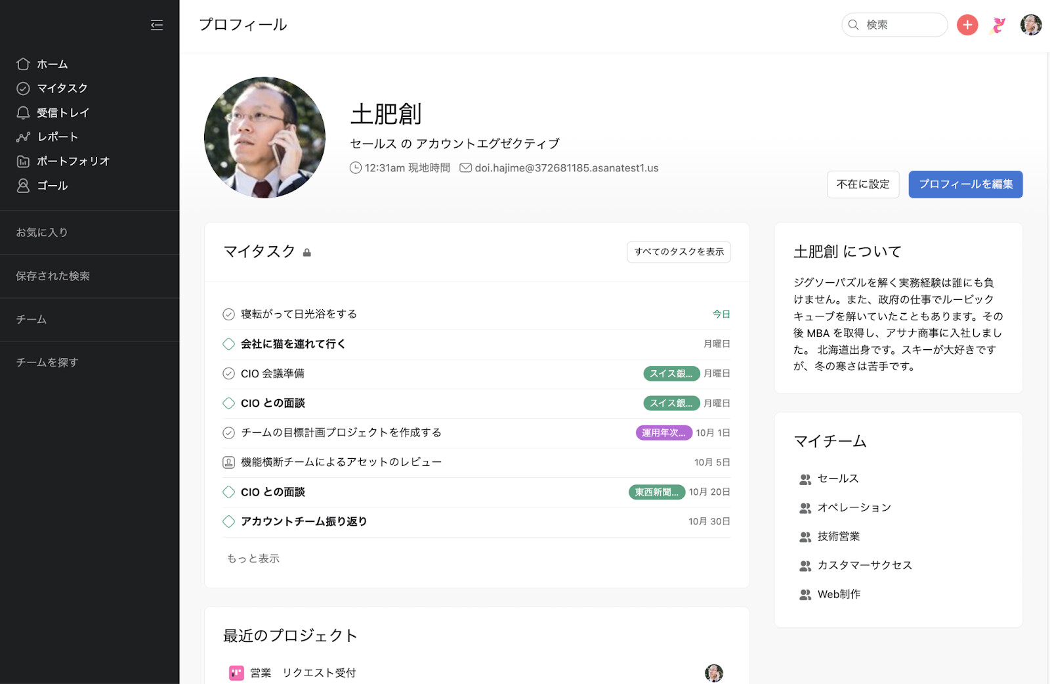
Task: Open the 技術営業 team
Action: click(839, 536)
